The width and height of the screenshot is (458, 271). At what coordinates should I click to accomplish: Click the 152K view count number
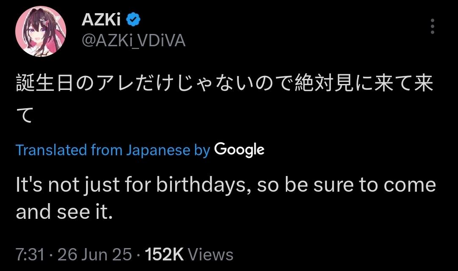[x=164, y=254]
